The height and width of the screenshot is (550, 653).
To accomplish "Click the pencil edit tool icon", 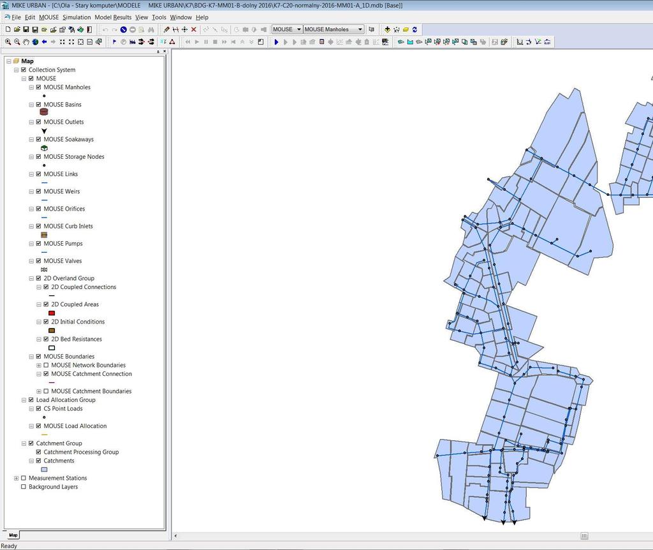I will point(166,29).
